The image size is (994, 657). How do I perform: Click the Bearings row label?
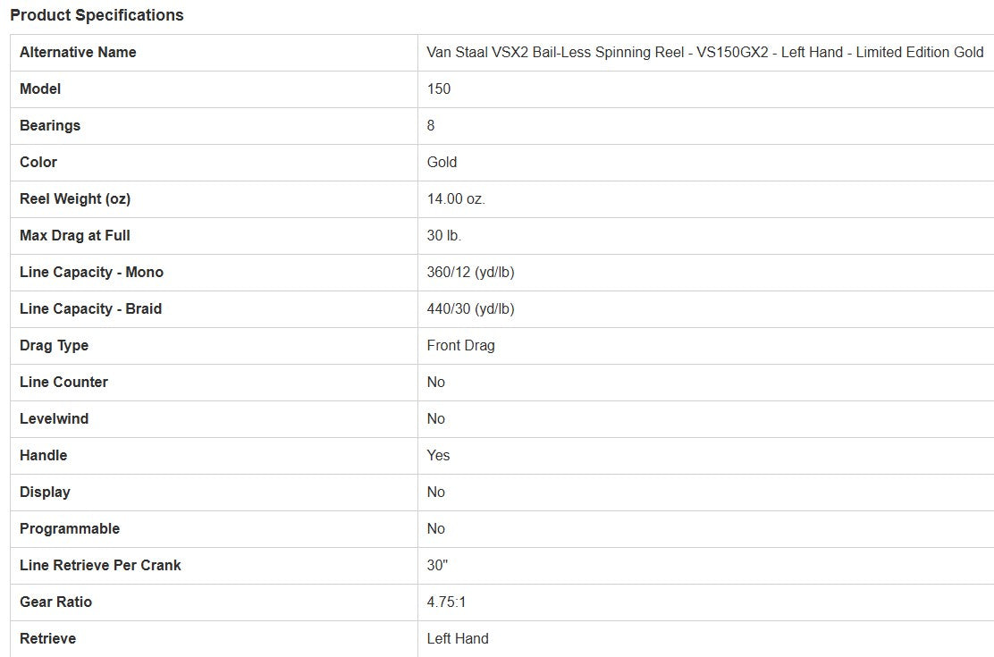(x=50, y=125)
